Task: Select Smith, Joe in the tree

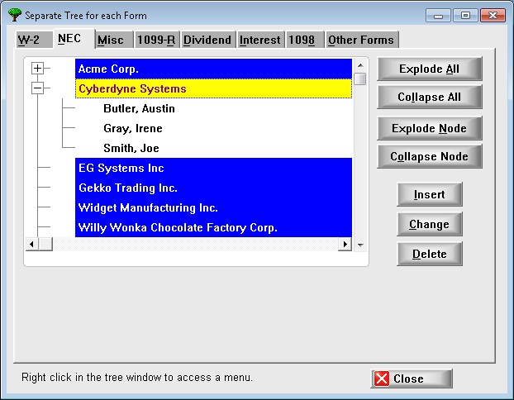Action: pos(131,148)
